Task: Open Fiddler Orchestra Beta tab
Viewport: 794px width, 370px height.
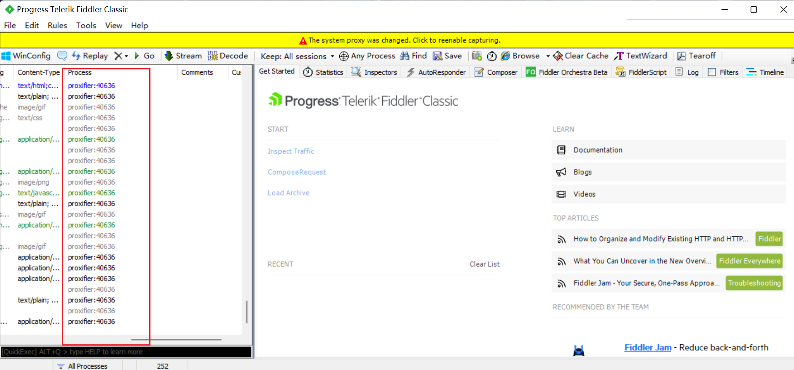Action: point(567,72)
